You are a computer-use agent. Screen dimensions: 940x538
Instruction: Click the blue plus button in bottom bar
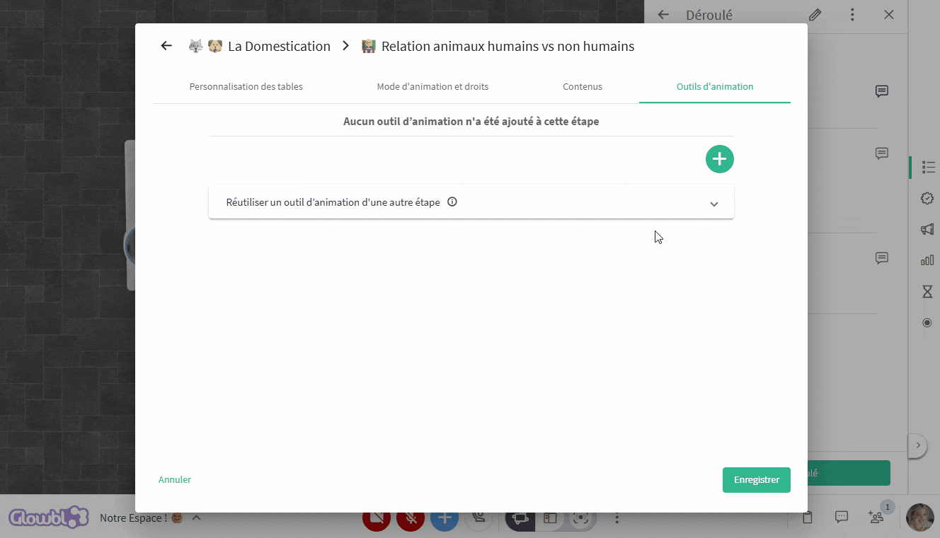pos(445,518)
